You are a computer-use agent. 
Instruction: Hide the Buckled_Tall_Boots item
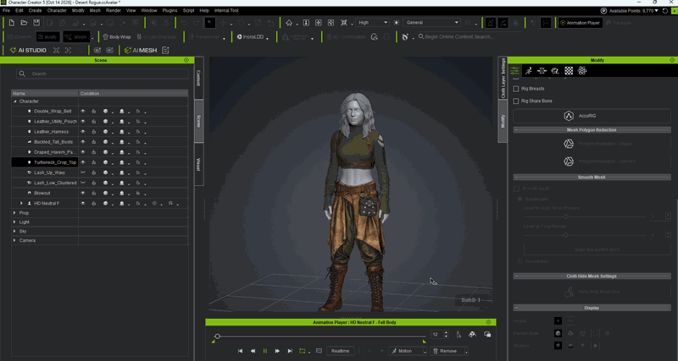82,142
